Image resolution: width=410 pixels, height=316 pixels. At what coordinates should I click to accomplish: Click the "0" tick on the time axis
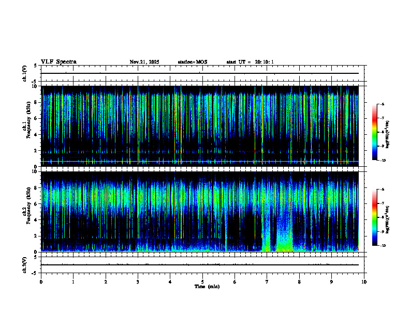[x=41, y=282]
